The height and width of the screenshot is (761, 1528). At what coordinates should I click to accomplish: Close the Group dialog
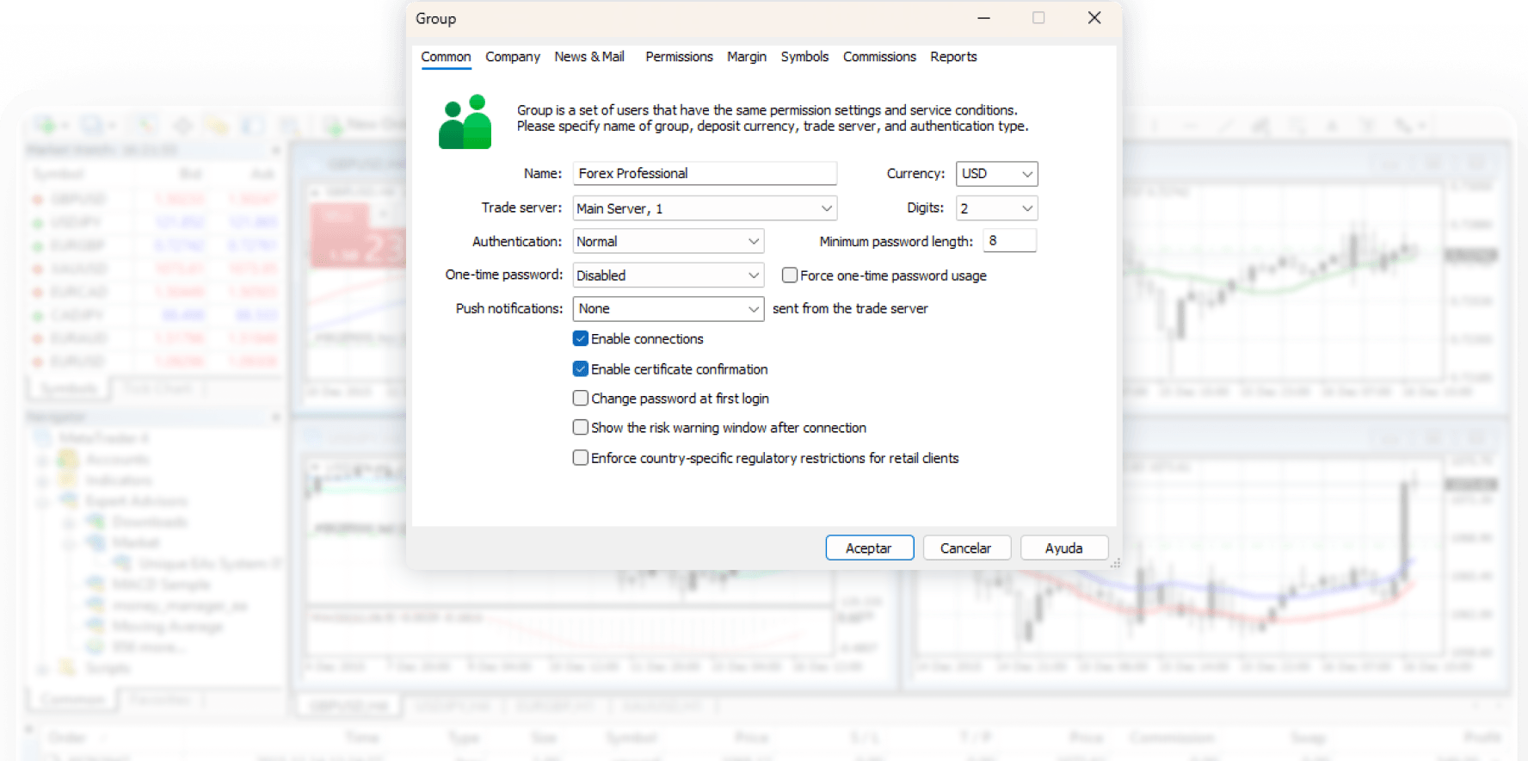(1094, 18)
